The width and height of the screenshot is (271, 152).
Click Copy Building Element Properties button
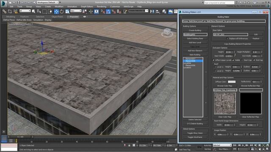pos(238,44)
